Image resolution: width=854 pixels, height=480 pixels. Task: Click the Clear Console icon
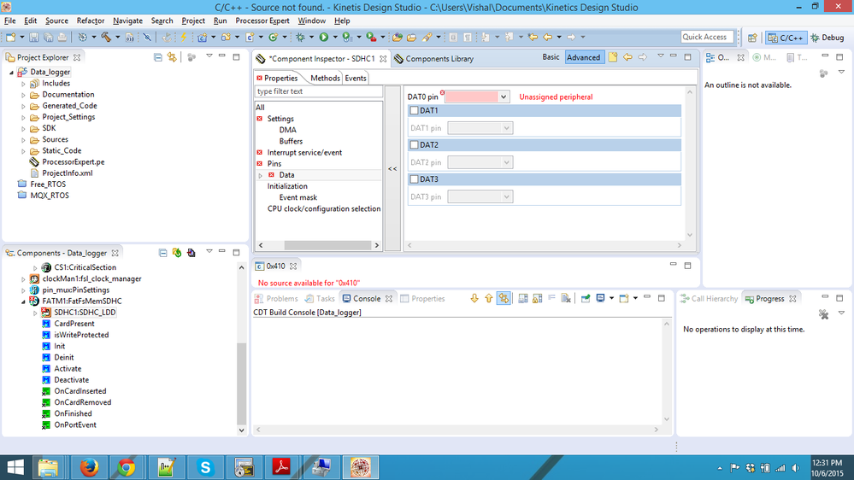(566, 298)
